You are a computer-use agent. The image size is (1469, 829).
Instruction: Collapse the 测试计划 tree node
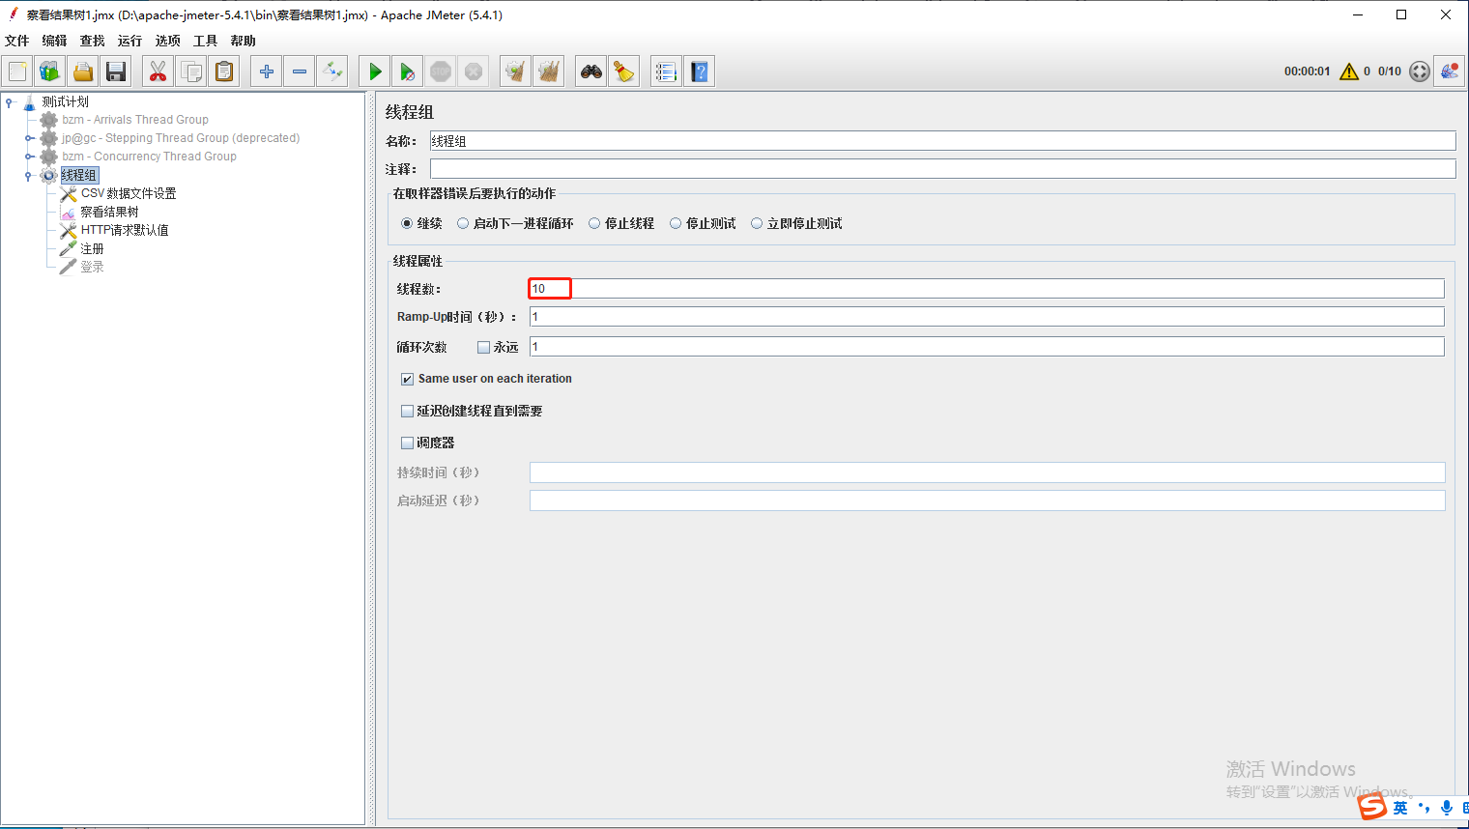(9, 101)
